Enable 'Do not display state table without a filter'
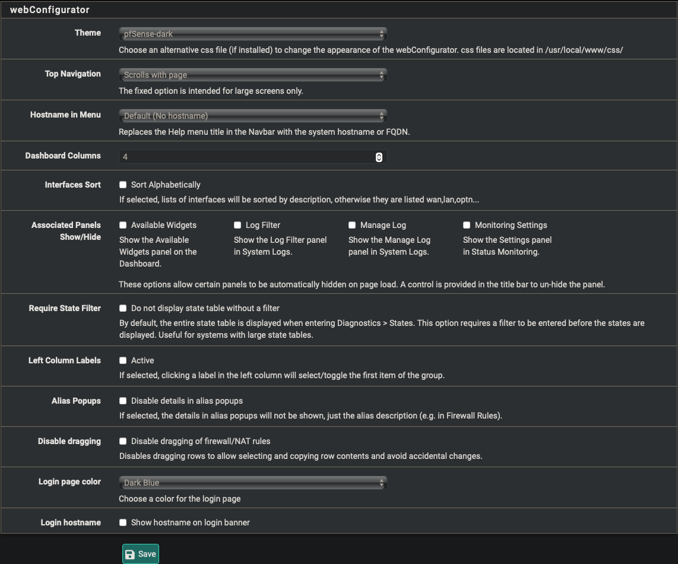This screenshot has height=564, width=678. pos(123,309)
